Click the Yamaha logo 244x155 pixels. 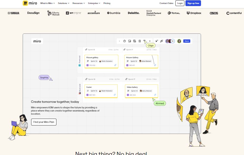click(13, 13)
